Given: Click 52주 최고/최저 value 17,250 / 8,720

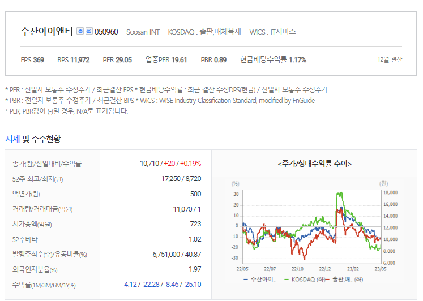Looking at the screenshot, I should [181, 179].
